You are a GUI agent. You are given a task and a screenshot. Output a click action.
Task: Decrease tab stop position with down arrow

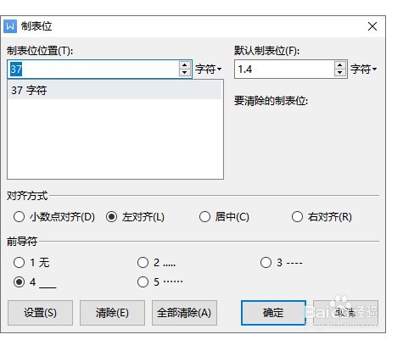pyautogui.click(x=184, y=73)
